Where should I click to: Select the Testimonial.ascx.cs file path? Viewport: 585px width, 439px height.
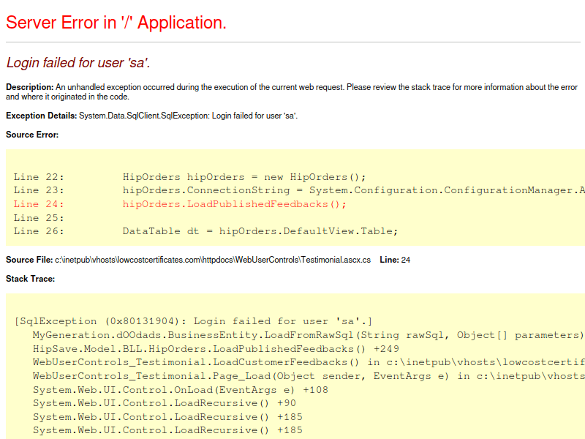pos(212,258)
